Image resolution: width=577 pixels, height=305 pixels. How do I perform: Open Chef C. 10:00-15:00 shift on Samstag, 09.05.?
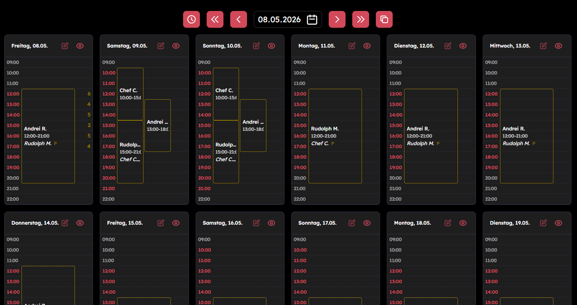(x=130, y=94)
